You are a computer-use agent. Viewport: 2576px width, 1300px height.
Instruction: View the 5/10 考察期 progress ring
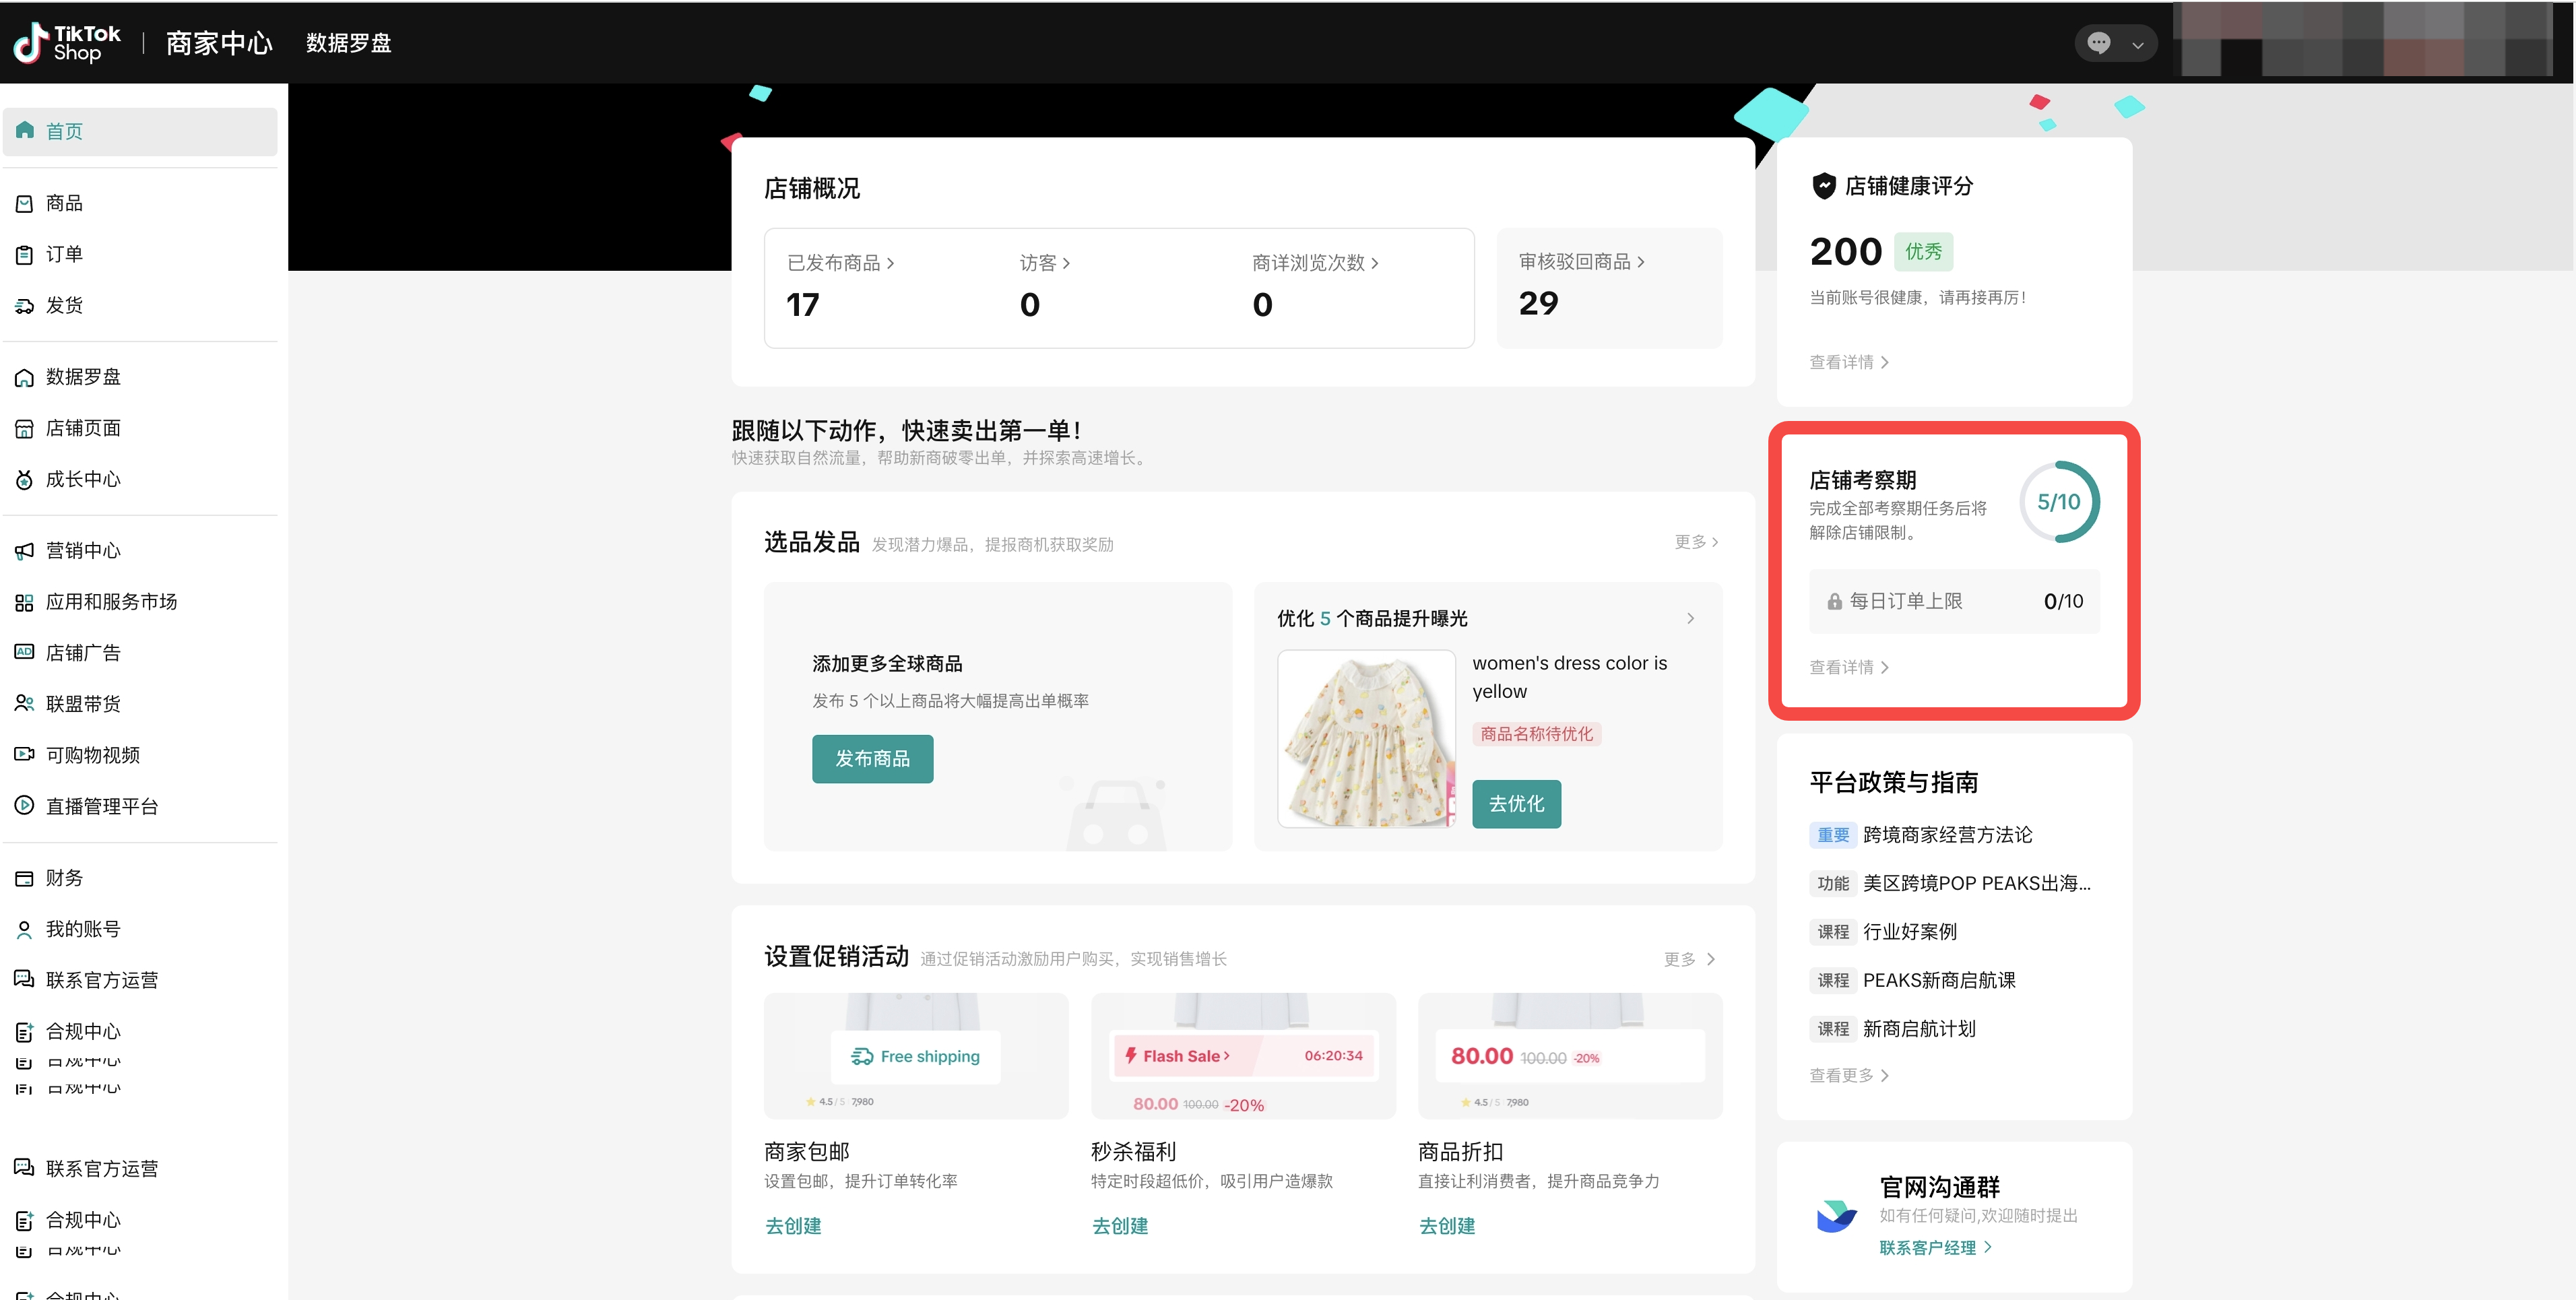click(2060, 501)
